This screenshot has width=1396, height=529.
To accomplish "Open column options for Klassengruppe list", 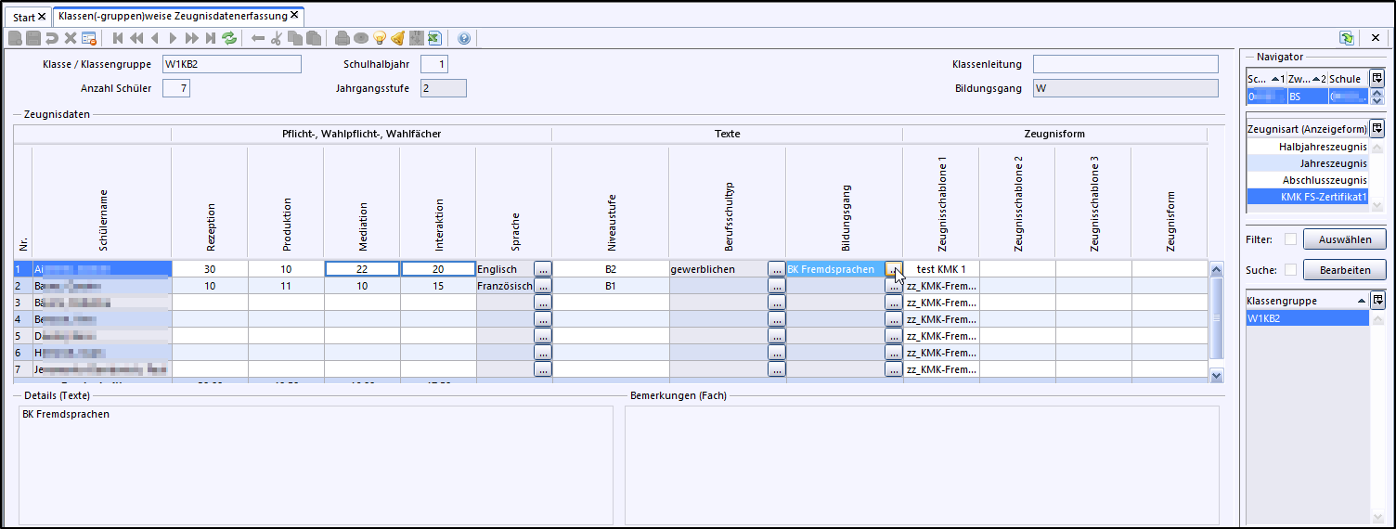I will [1377, 300].
